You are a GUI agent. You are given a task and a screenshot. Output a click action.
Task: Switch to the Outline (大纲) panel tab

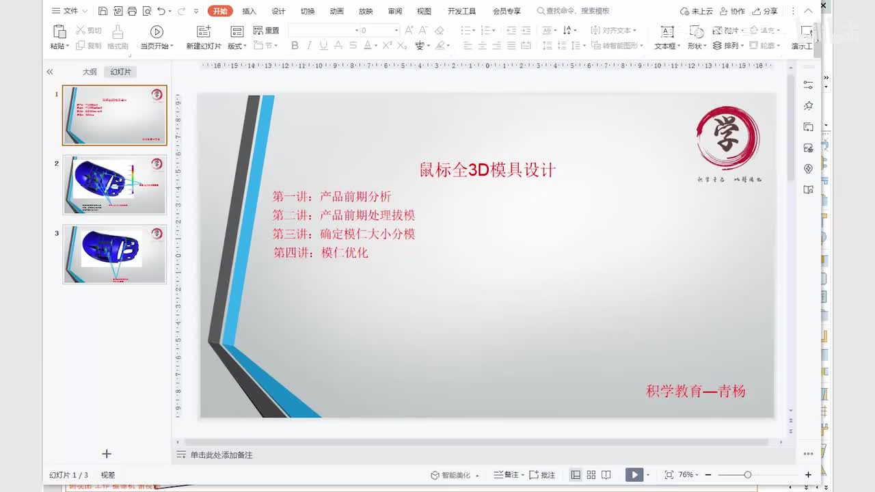pos(90,72)
